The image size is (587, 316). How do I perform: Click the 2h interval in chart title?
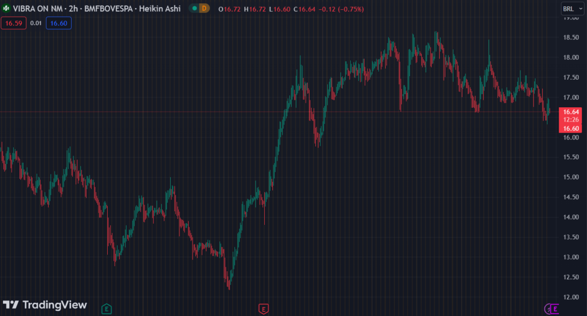pos(73,9)
